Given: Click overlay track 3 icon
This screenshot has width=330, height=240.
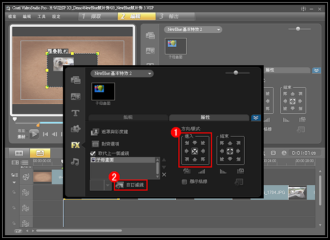Looking at the screenshot, I should pyautogui.click(x=26, y=223).
